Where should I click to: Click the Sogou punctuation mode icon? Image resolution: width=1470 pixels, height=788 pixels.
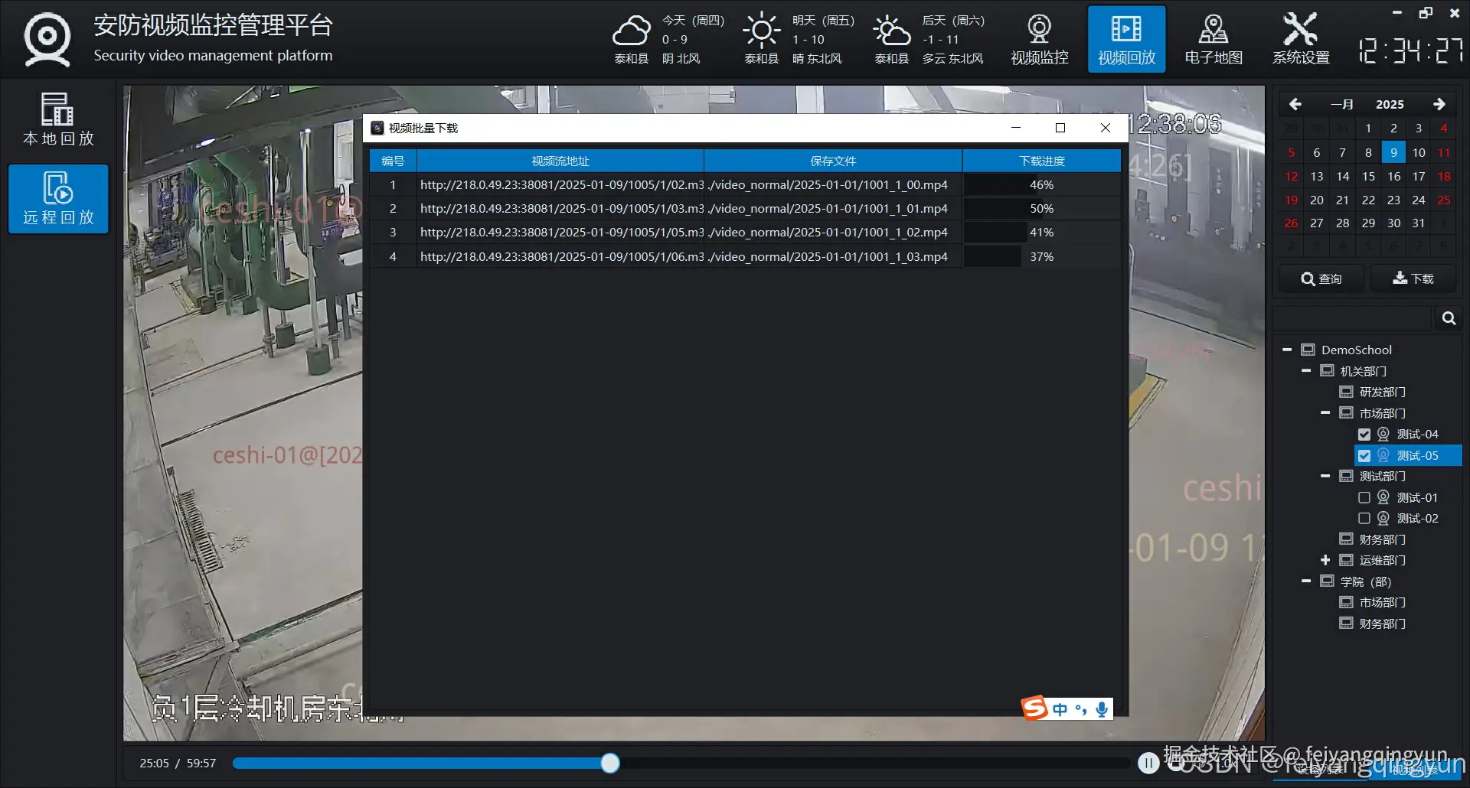[1081, 709]
